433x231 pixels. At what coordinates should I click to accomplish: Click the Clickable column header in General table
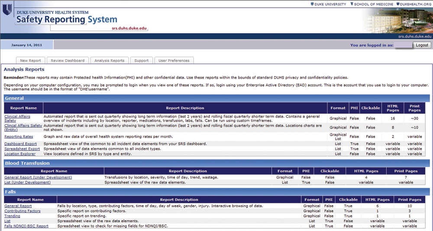click(x=370, y=108)
